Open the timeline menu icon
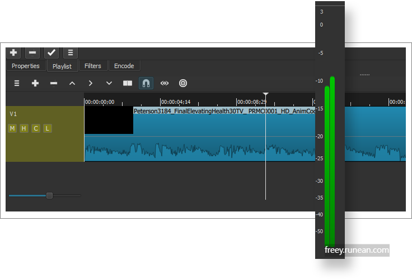412x279 pixels. (17, 83)
